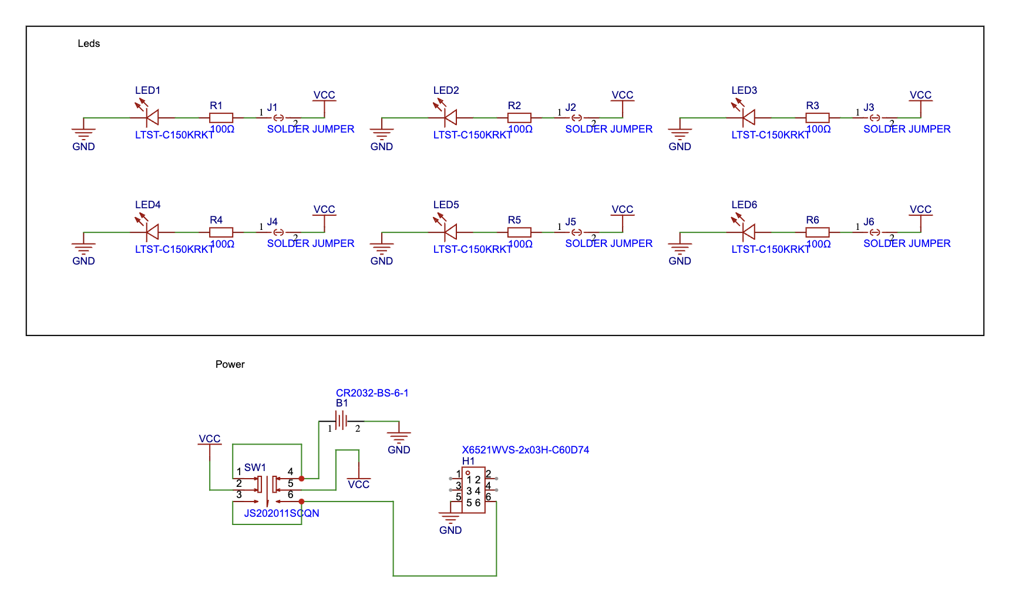
Task: Click solder jumper J5 bridge pads
Action: (x=578, y=232)
